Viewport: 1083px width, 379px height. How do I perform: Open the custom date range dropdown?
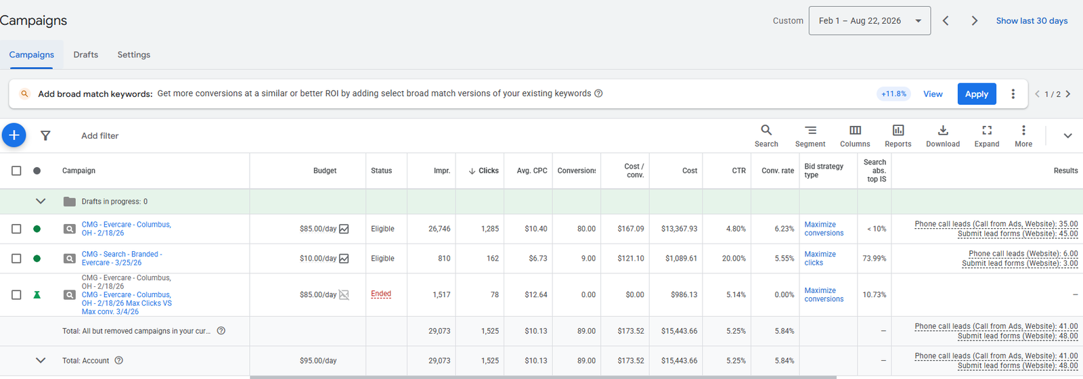(870, 21)
